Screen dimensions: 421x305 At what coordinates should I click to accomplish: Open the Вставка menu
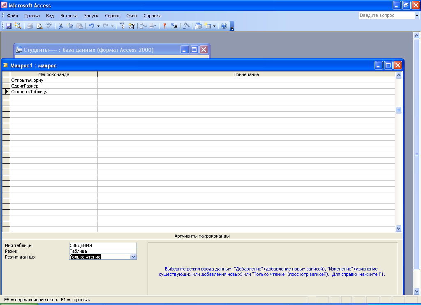click(x=69, y=16)
